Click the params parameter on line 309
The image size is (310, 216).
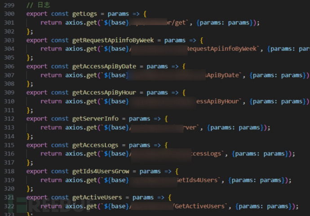(157, 93)
